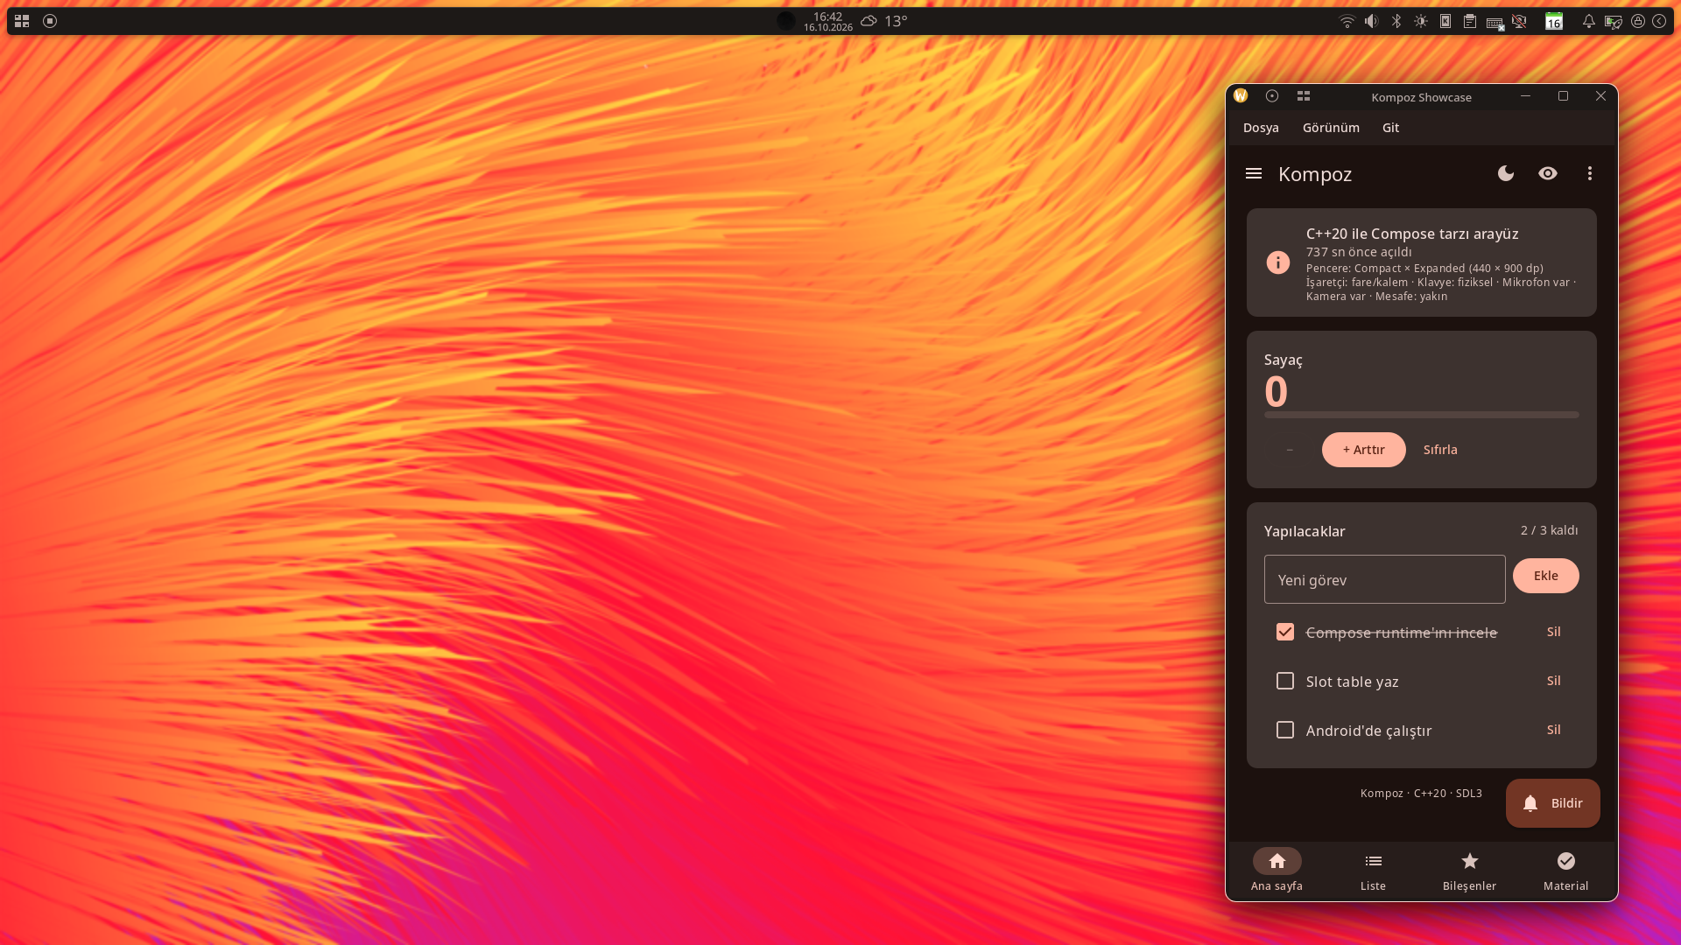1681x945 pixels.
Task: Click Sil next to Android'de çalıştır
Action: click(x=1554, y=730)
